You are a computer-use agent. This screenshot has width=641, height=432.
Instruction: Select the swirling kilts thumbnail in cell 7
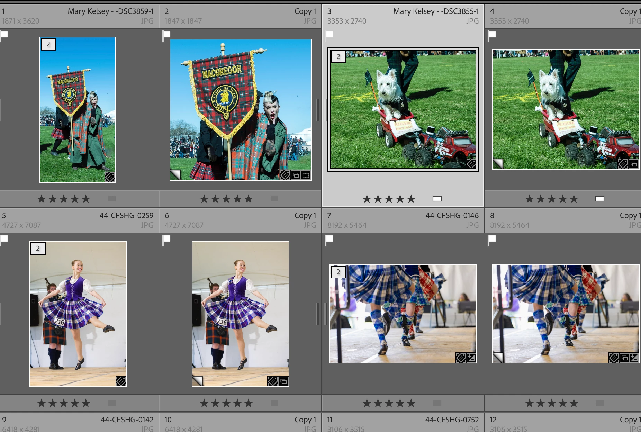(x=403, y=314)
